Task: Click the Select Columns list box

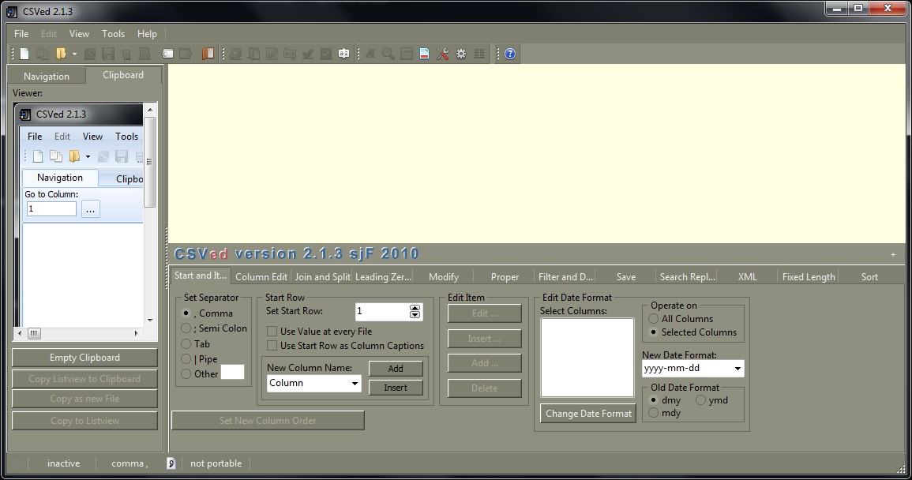Action: pos(587,357)
